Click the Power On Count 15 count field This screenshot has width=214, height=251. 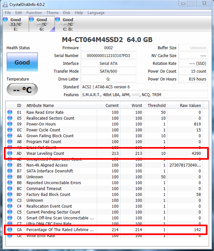tap(193, 71)
